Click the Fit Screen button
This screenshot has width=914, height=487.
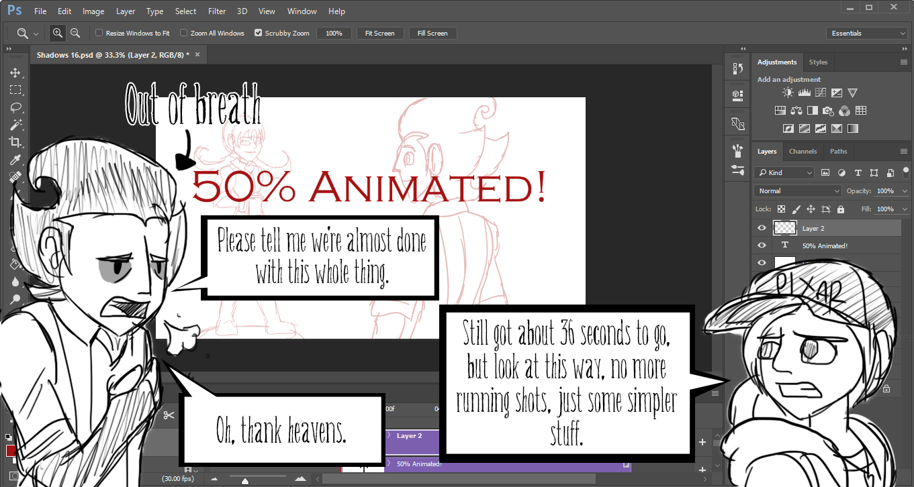tap(379, 33)
